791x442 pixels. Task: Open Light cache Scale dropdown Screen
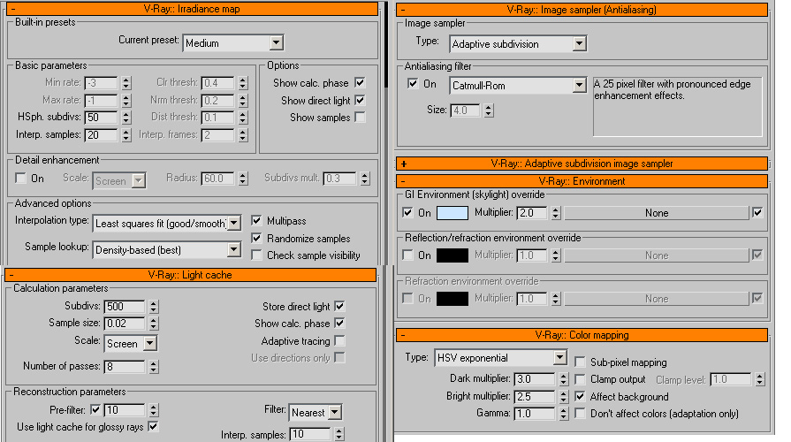[131, 344]
